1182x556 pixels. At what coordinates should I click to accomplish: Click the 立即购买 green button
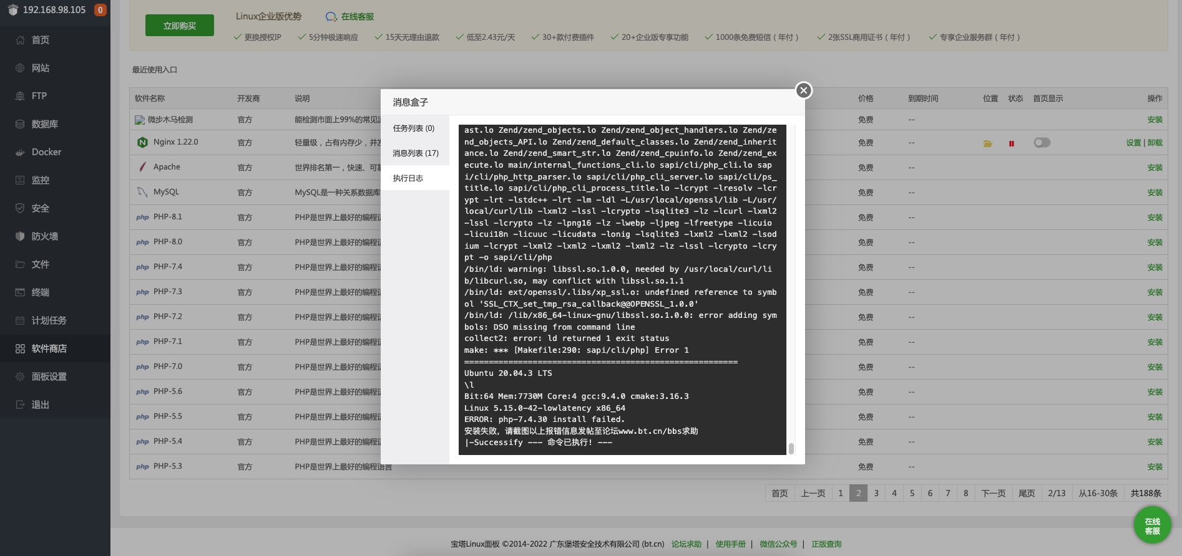point(180,26)
